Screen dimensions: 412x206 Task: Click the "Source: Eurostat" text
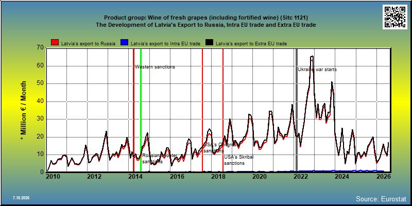pyautogui.click(x=381, y=199)
